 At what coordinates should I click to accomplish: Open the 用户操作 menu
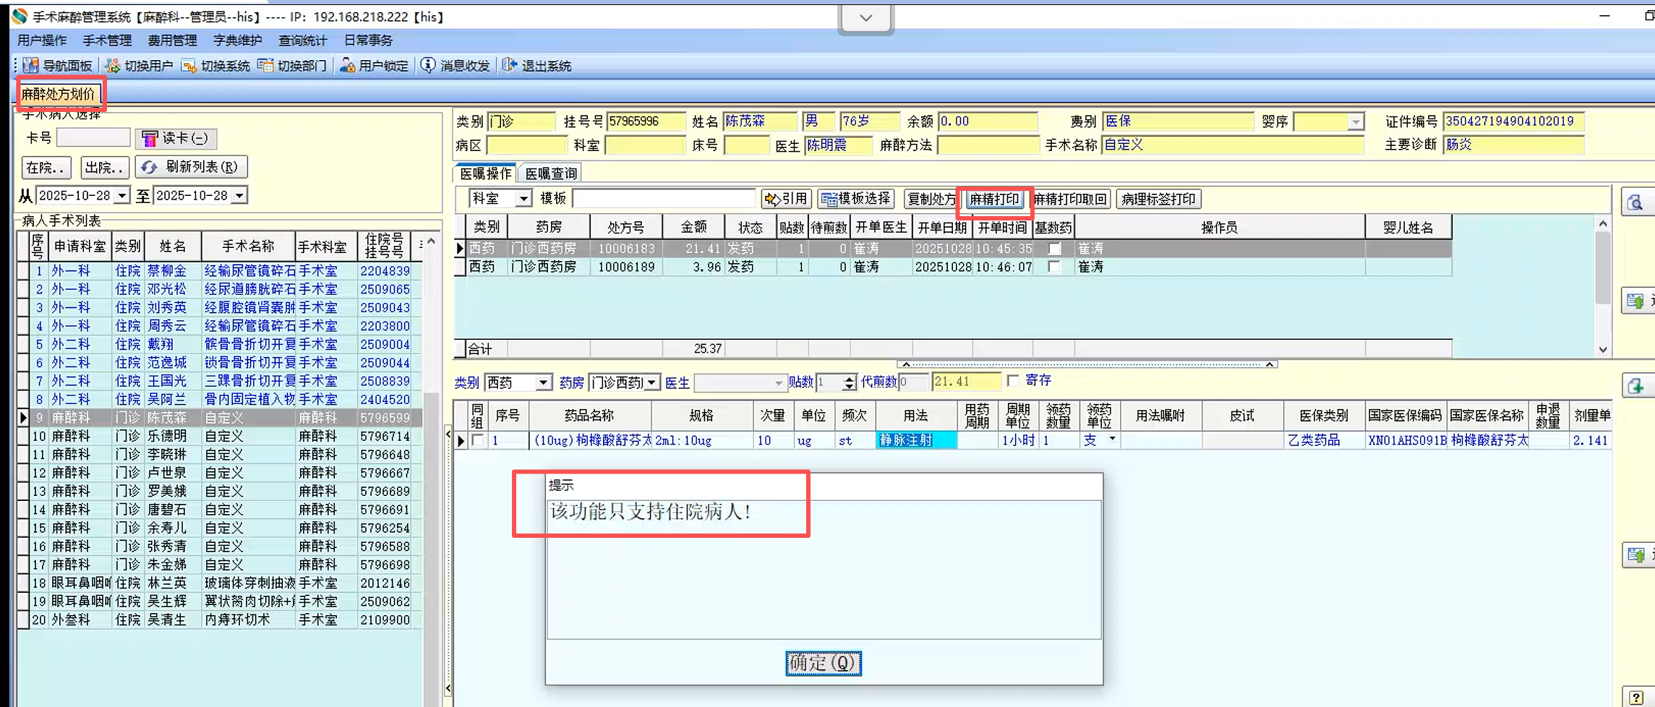click(42, 40)
